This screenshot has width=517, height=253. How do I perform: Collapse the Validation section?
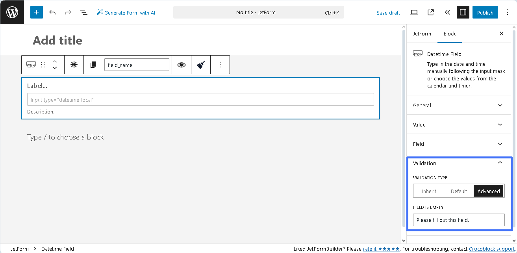pos(458,163)
